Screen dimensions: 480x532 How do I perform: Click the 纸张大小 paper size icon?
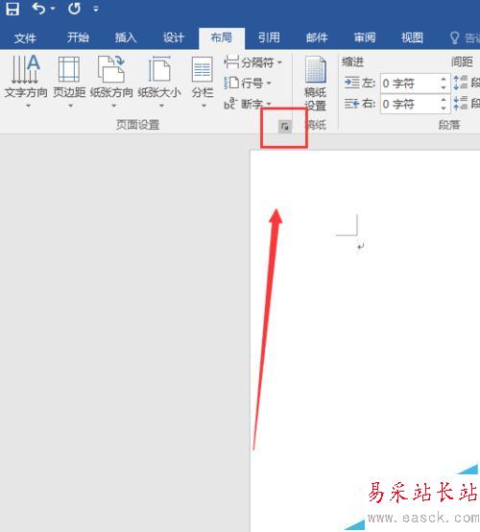click(x=159, y=69)
